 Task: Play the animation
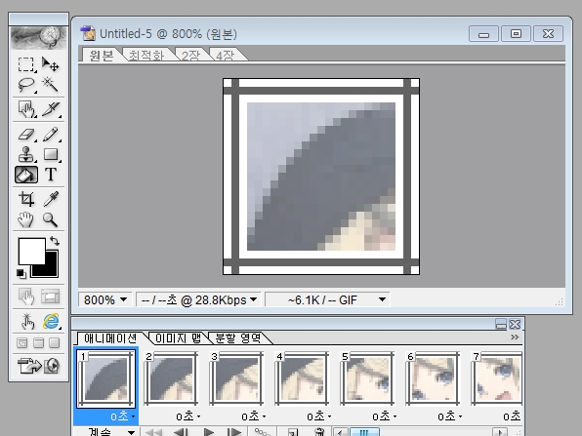[x=209, y=432]
